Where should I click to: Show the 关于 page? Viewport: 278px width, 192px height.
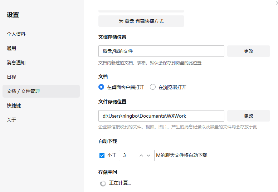click(x=11, y=120)
